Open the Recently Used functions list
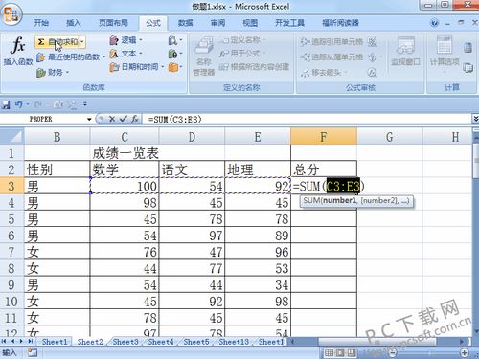Viewport: 479px width, 359px height. point(71,57)
